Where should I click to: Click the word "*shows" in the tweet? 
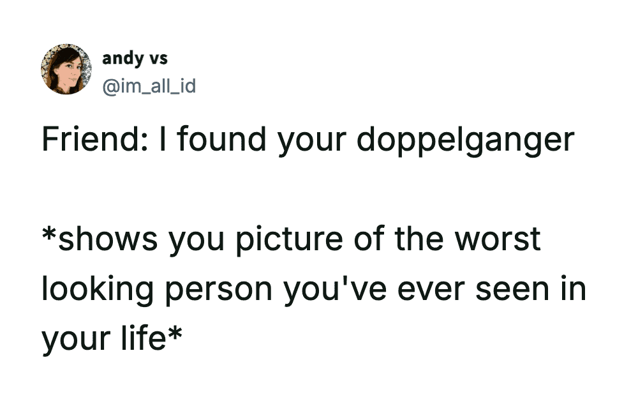[100, 239]
